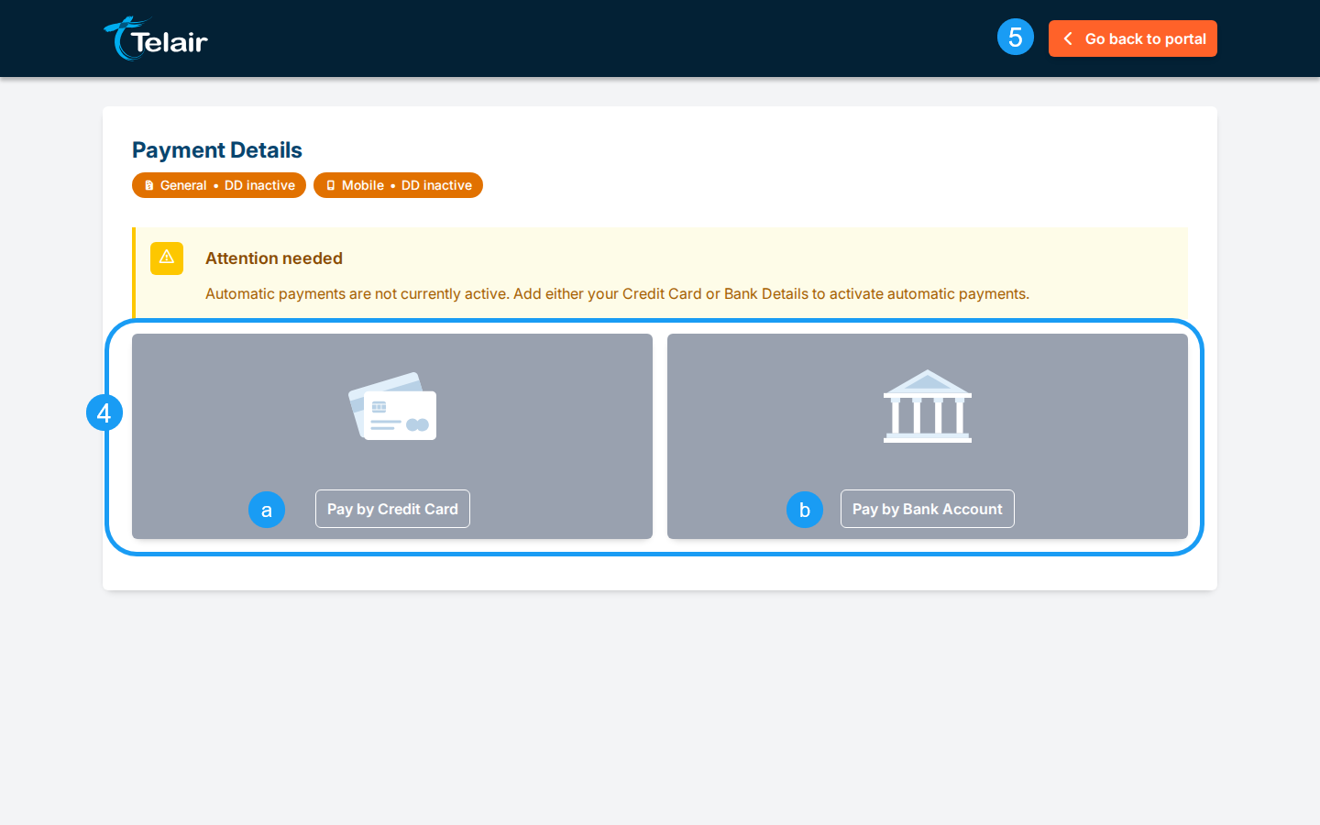Click the Telair logo in the header

point(156,38)
